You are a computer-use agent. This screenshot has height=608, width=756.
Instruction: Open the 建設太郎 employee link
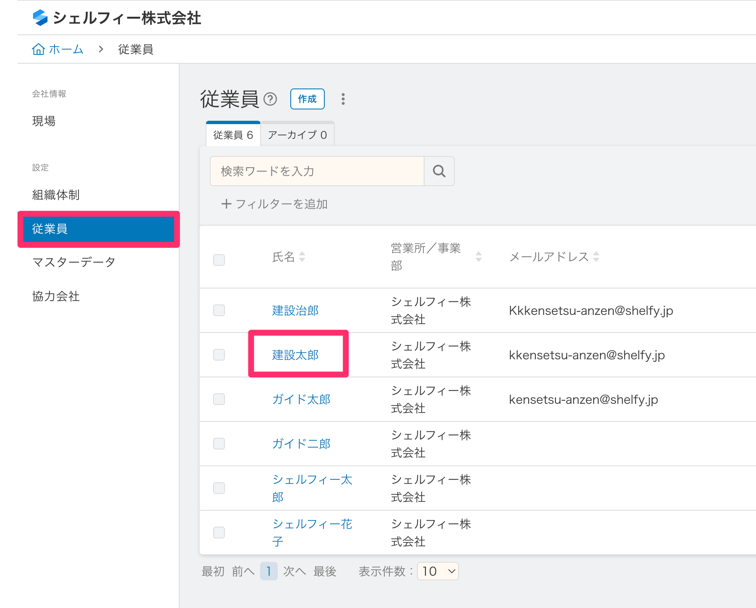pos(295,355)
